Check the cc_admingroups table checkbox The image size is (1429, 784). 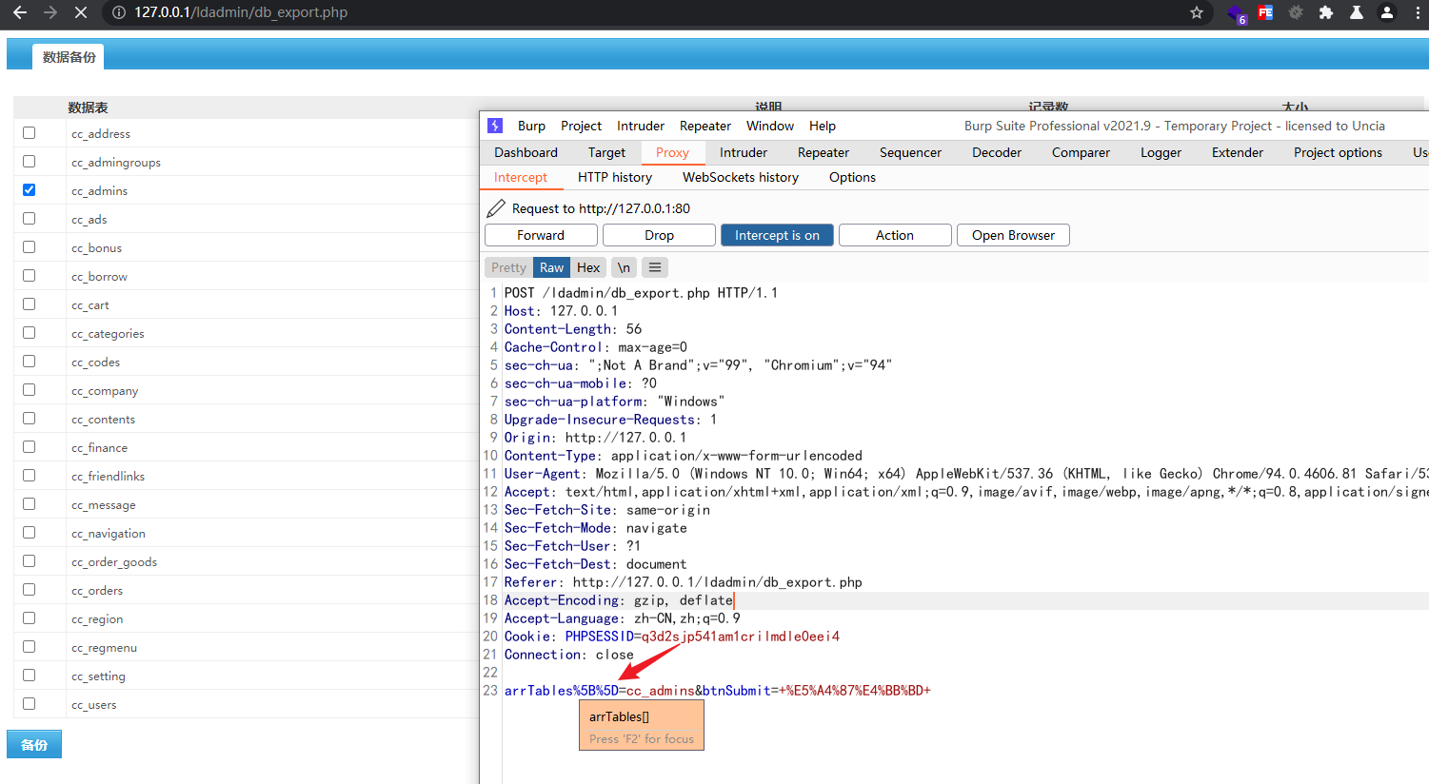click(x=29, y=162)
